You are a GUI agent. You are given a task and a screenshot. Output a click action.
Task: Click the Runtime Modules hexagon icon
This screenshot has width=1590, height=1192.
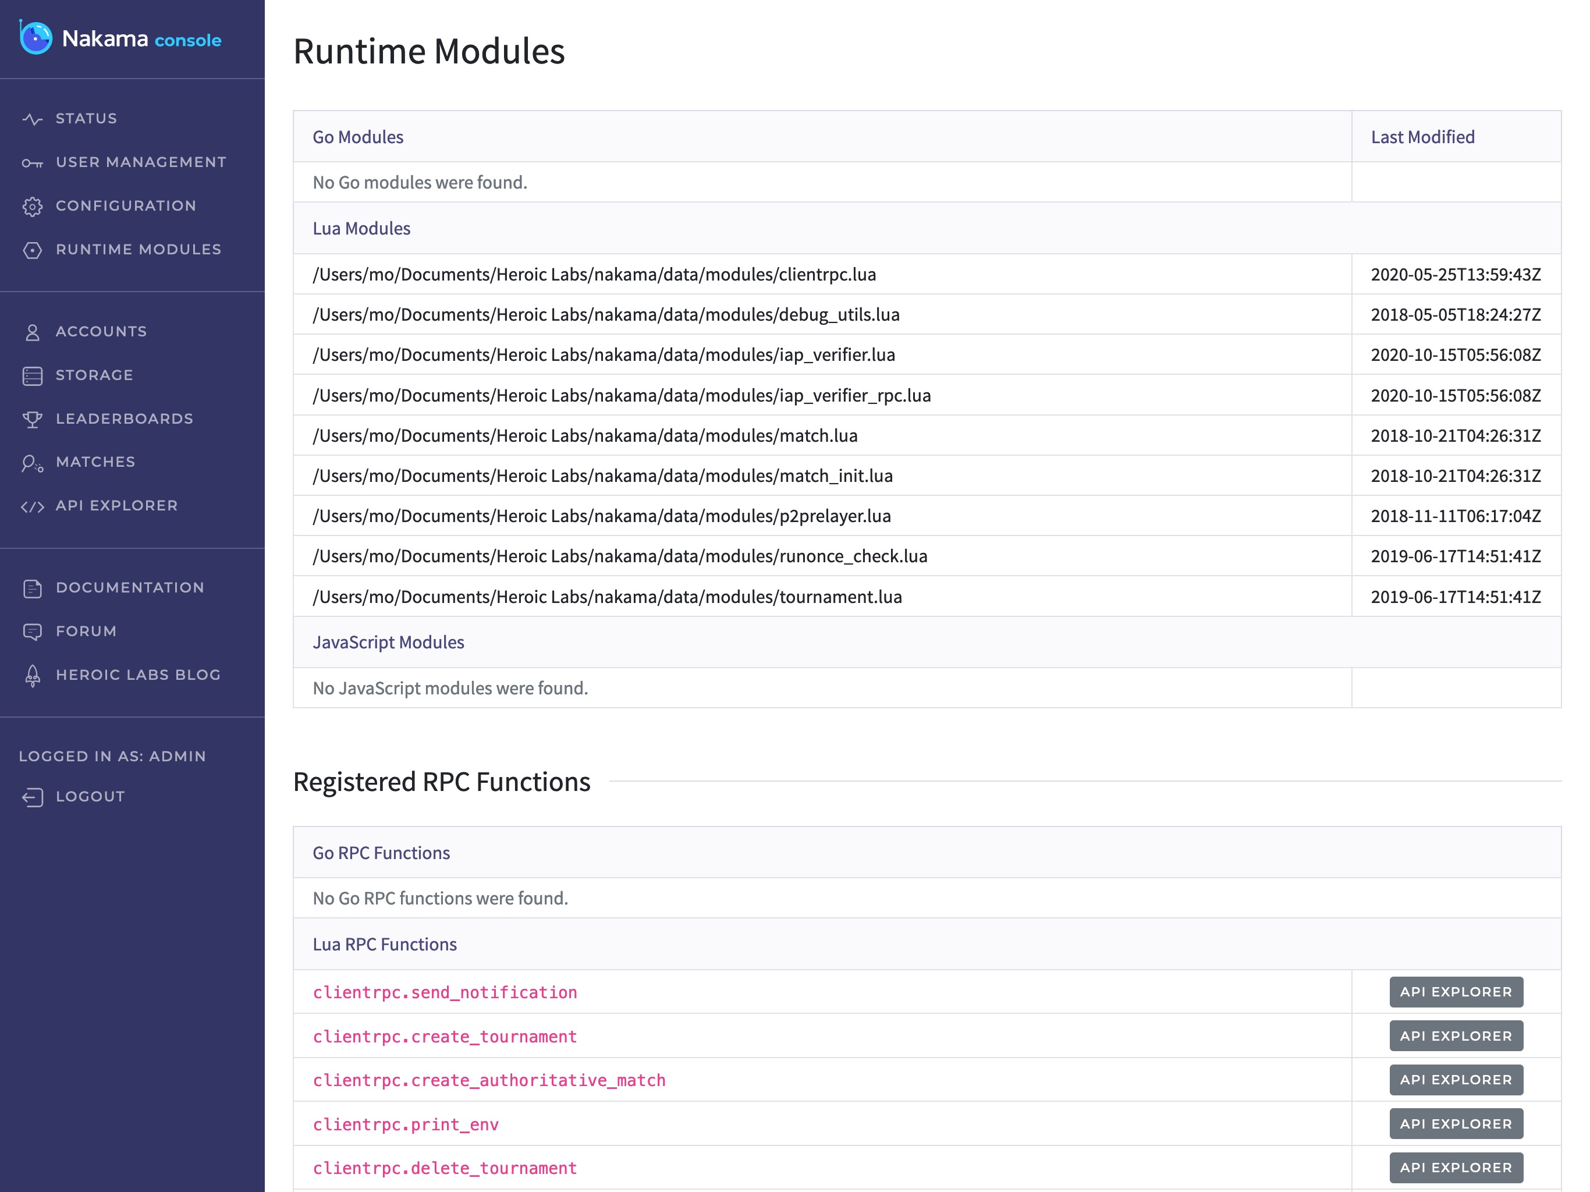(33, 250)
